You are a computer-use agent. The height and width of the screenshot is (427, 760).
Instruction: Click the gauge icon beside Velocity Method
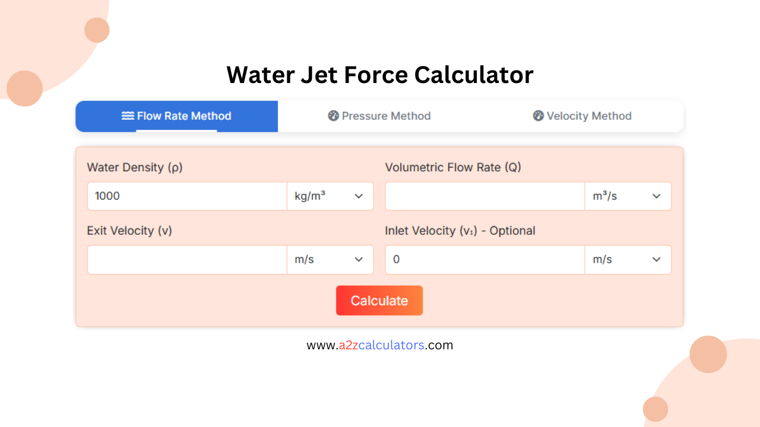pos(537,116)
